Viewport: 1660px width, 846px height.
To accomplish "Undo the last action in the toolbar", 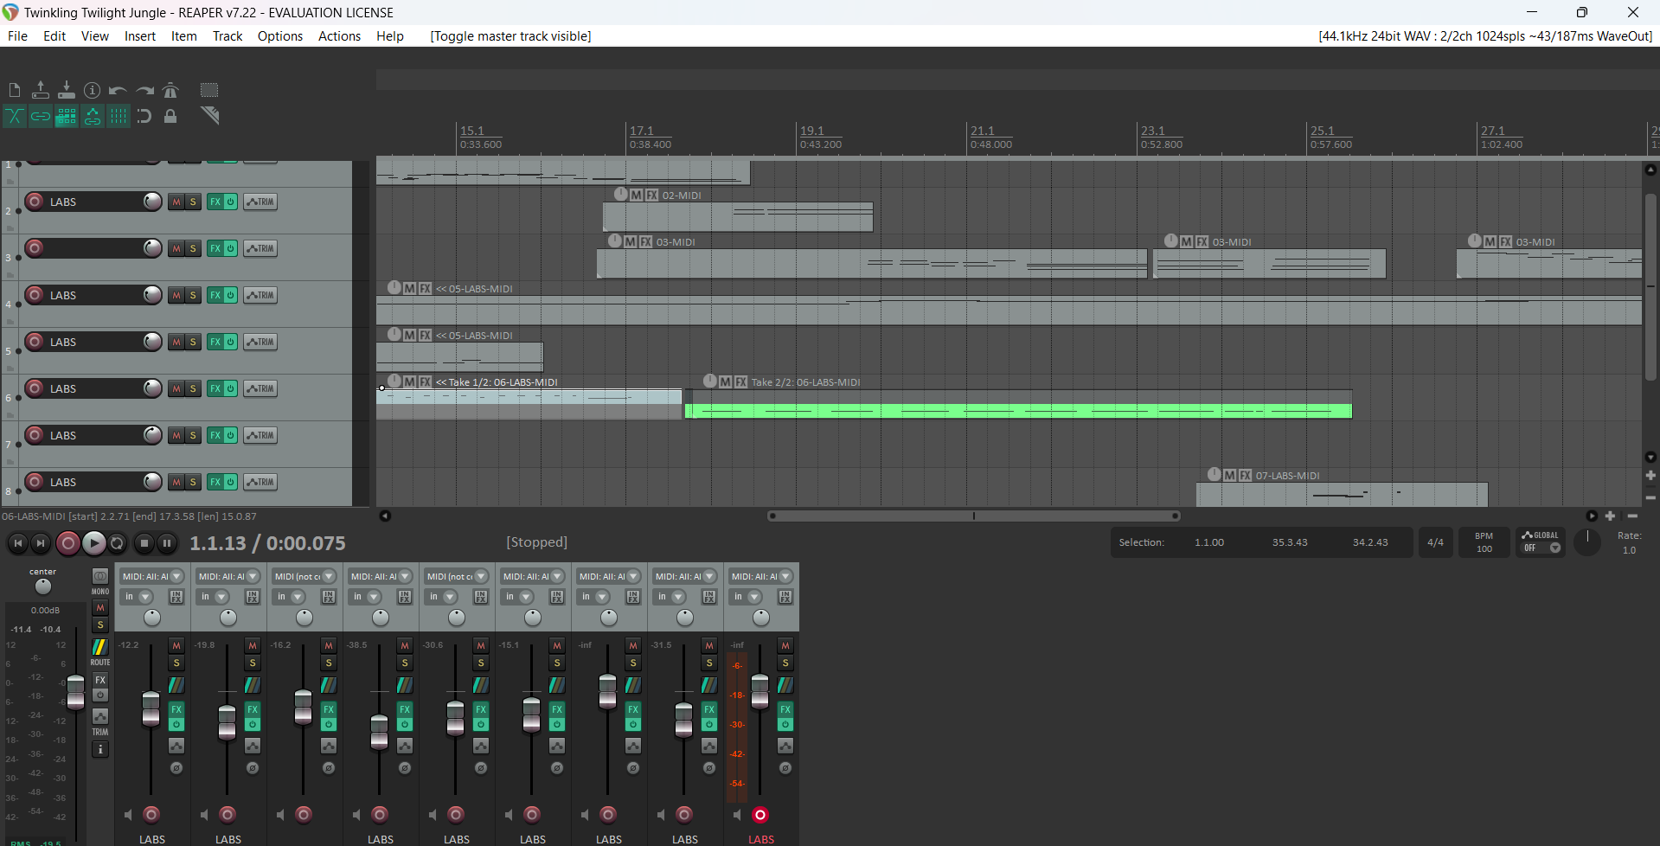I will pos(119,90).
